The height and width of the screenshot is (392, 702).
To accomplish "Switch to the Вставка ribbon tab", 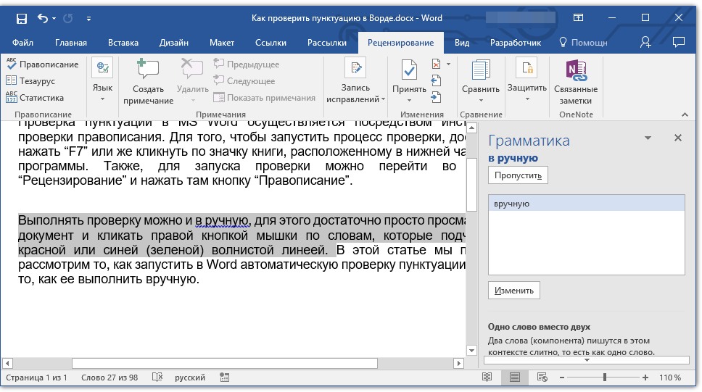I will tap(123, 43).
